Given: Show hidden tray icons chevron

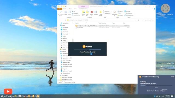Looking at the screenshot, I should click(153, 96).
